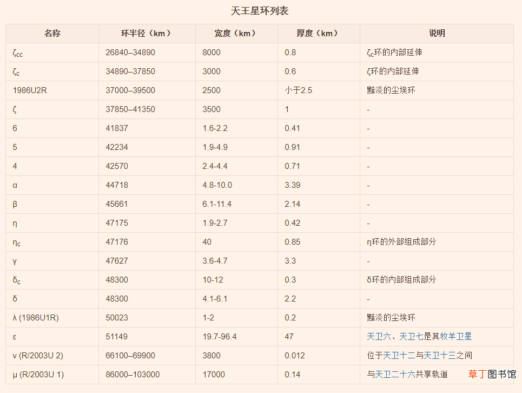Select width value 17000
Screen dimensions: 522x393
(x=214, y=375)
